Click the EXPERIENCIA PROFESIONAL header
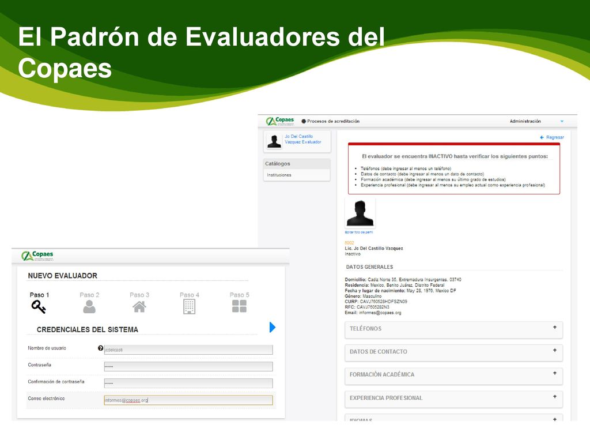590x443 pixels. point(454,398)
